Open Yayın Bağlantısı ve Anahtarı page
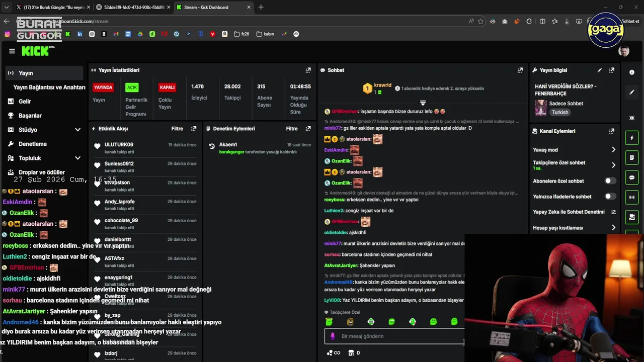This screenshot has width=644, height=362. pyautogui.click(x=49, y=87)
